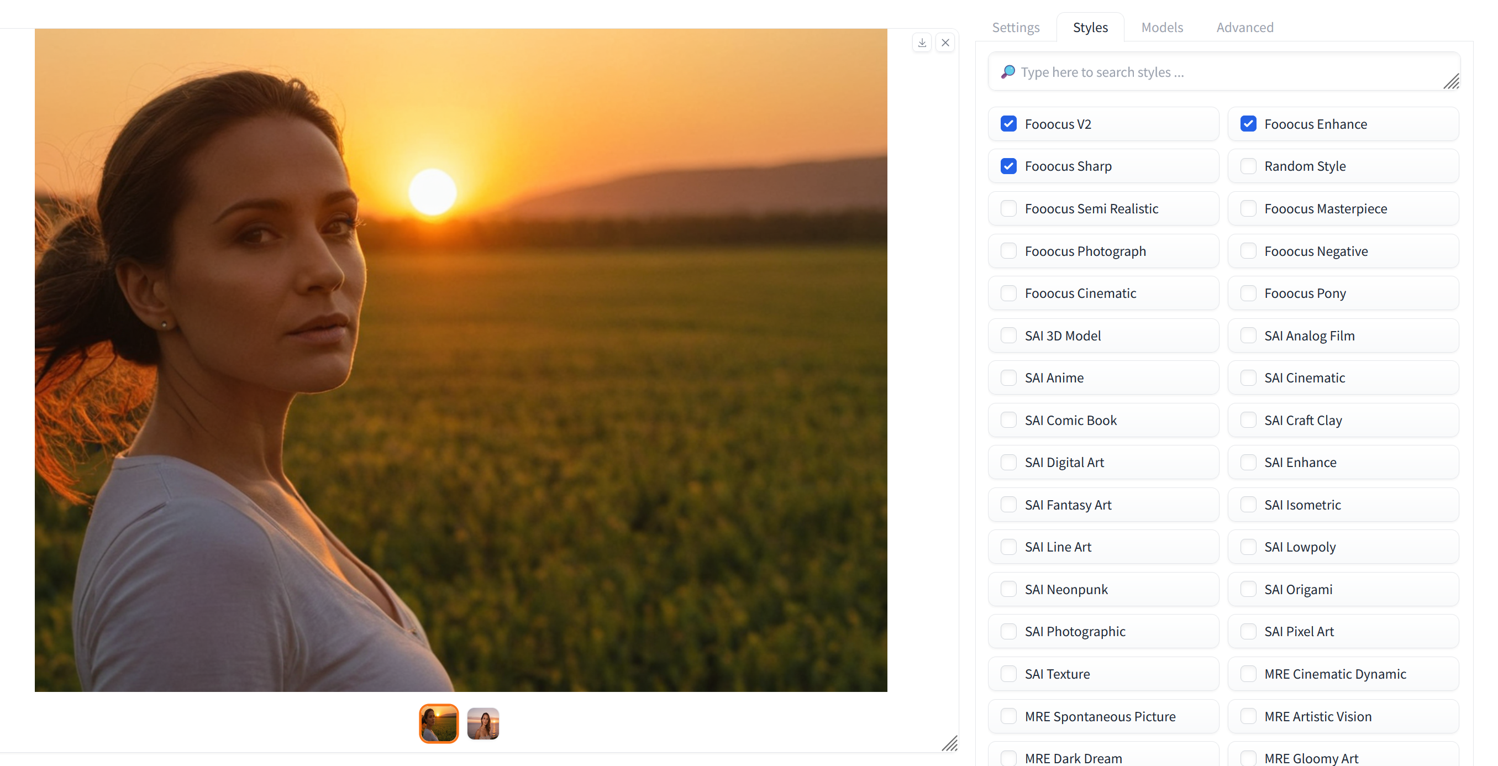Check the SAI Photographic option

pyautogui.click(x=1008, y=632)
